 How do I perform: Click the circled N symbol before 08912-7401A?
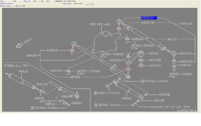[x=32, y=108]
